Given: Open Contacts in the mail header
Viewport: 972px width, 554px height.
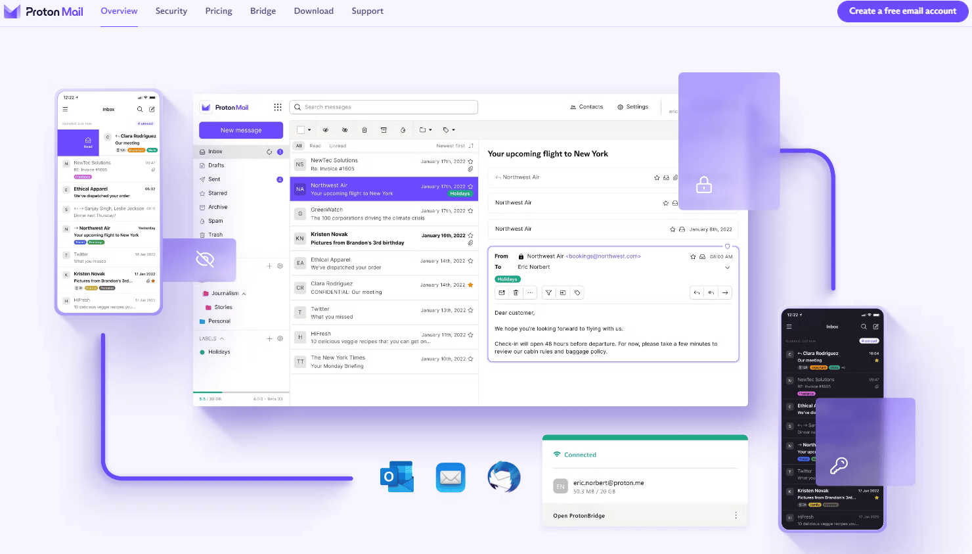Looking at the screenshot, I should click(586, 106).
